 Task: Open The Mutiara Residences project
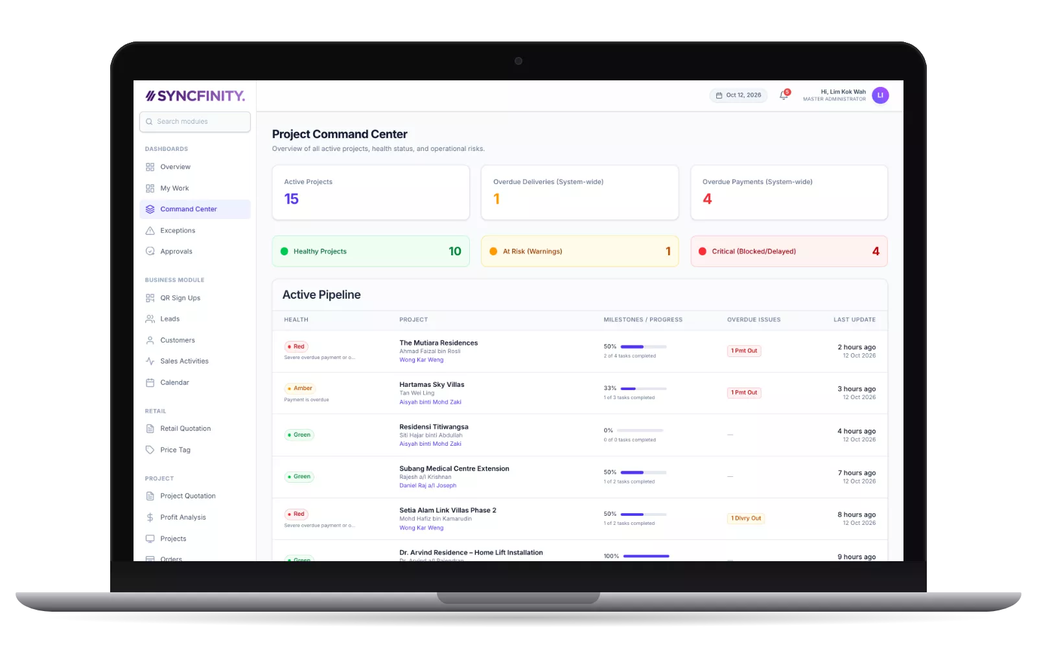pyautogui.click(x=438, y=343)
